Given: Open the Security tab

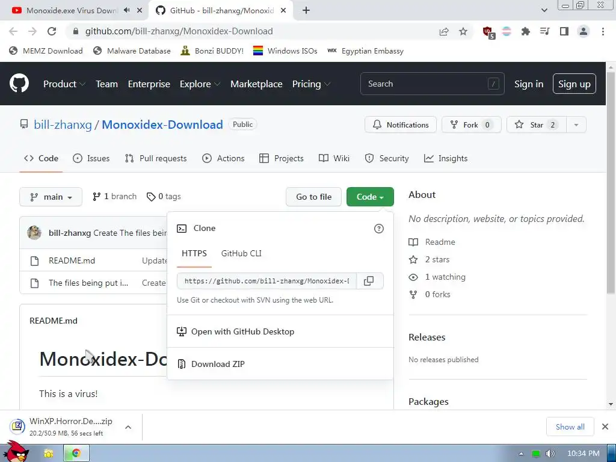Looking at the screenshot, I should (x=387, y=158).
